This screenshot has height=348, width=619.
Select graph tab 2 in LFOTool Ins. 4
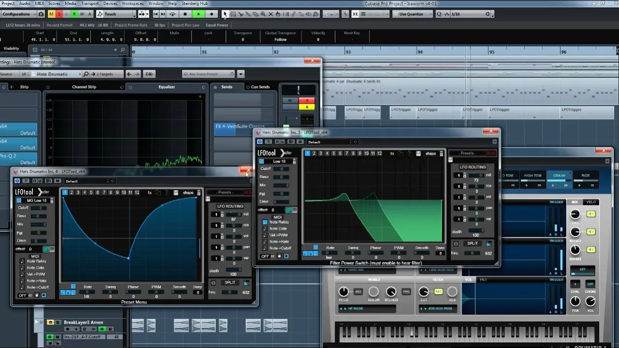coord(72,192)
